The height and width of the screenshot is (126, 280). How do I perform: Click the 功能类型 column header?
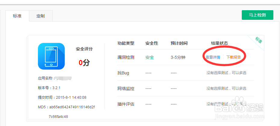click(x=126, y=43)
